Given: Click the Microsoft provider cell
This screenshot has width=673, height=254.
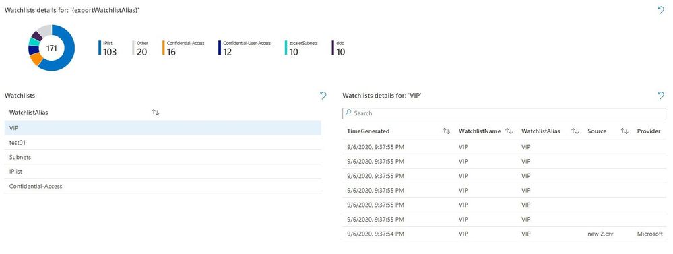Looking at the screenshot, I should [650, 234].
